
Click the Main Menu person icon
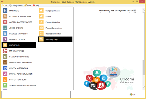5,11
